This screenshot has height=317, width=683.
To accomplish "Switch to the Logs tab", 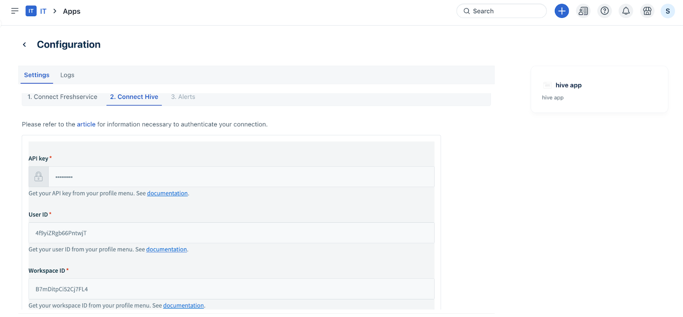I will (x=67, y=75).
